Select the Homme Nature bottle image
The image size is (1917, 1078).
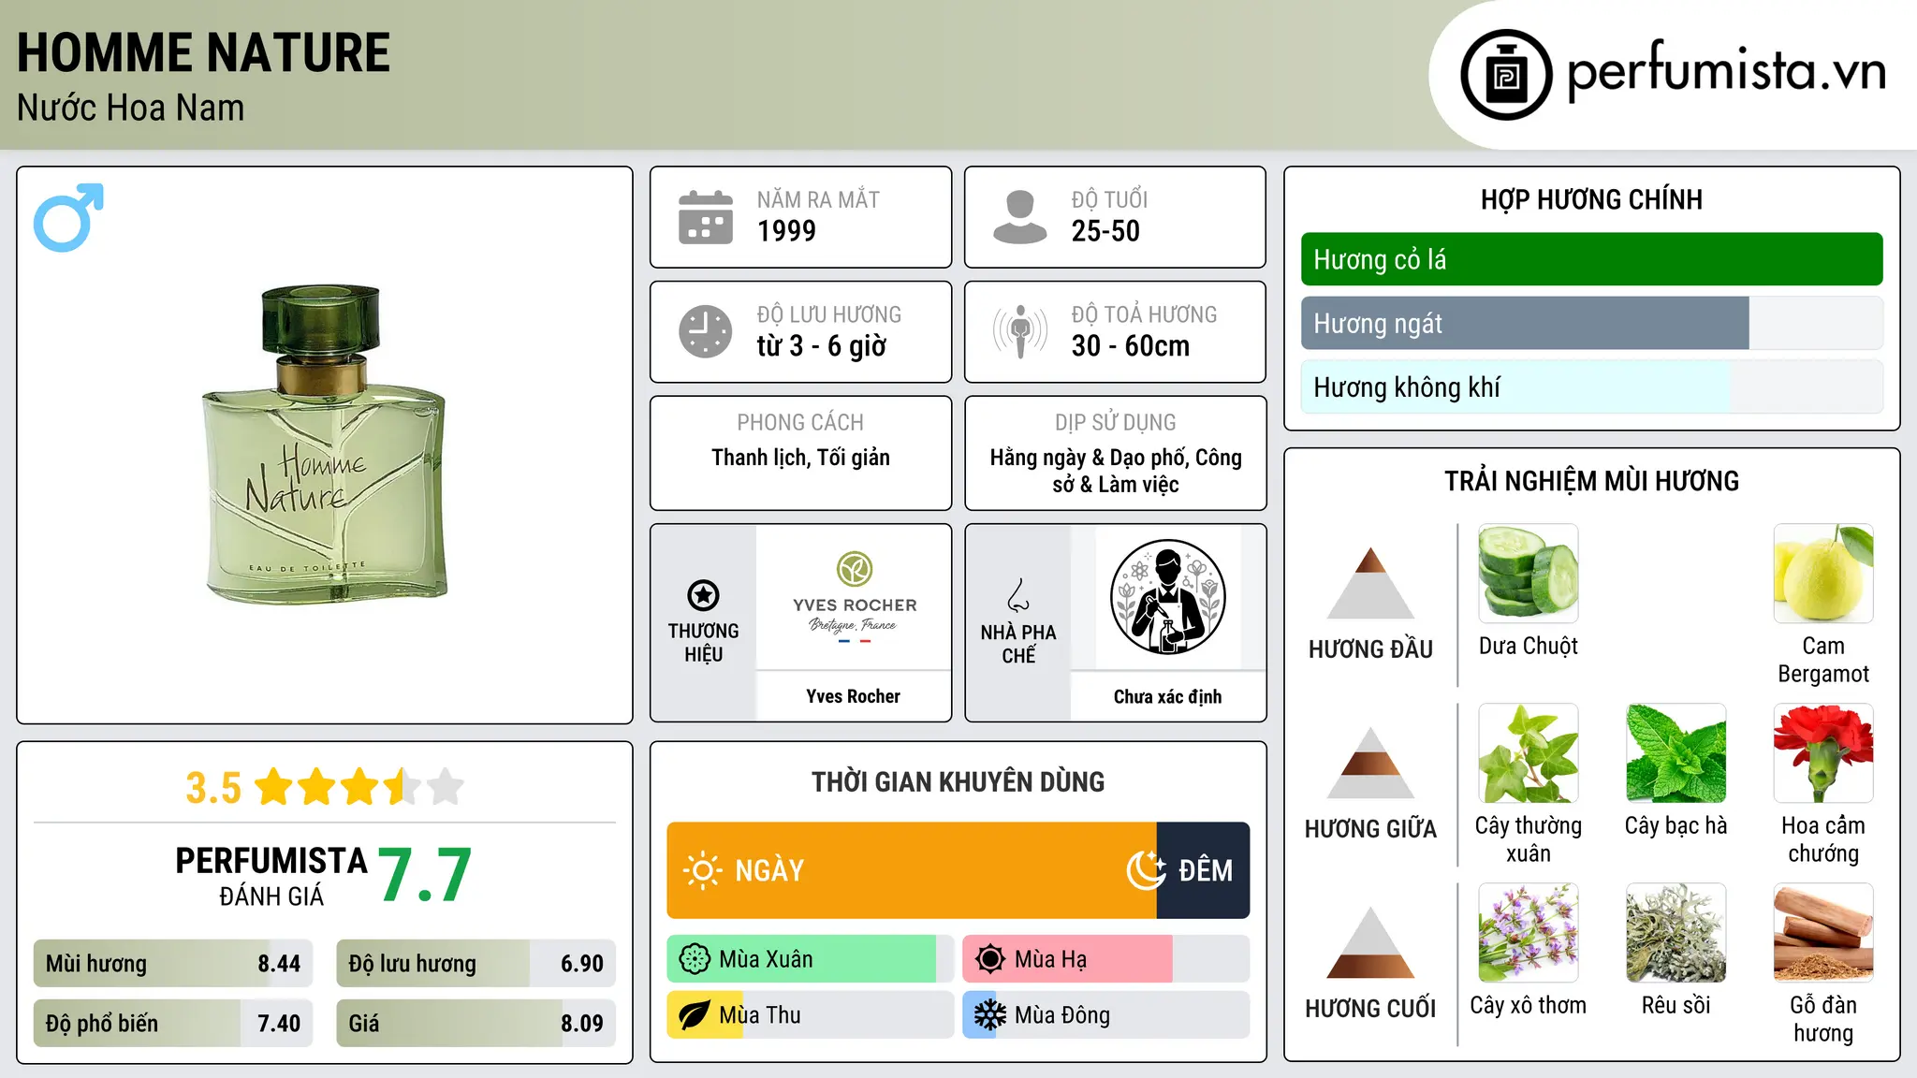(325, 444)
